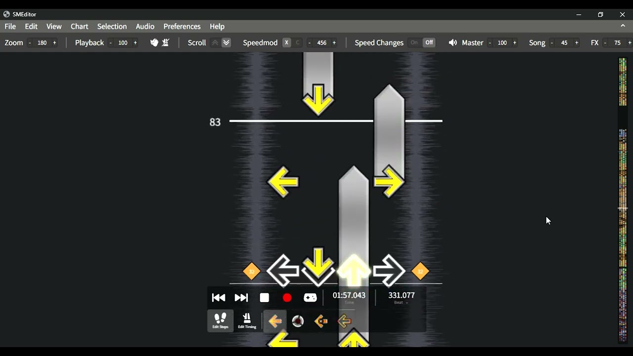Open the Beat display unit dropdown
Viewport: 633px width, 356px height.
click(x=401, y=303)
